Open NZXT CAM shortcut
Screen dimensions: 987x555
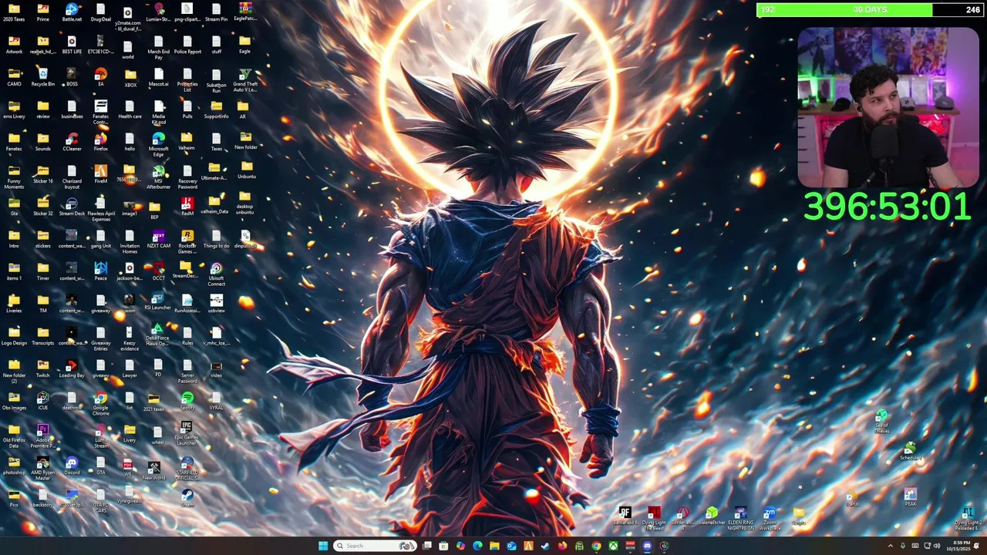(x=159, y=238)
